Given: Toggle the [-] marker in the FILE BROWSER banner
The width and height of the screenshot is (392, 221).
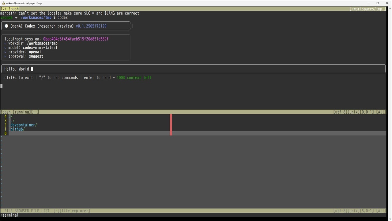Looking at the screenshot, I should click(x=56, y=211).
